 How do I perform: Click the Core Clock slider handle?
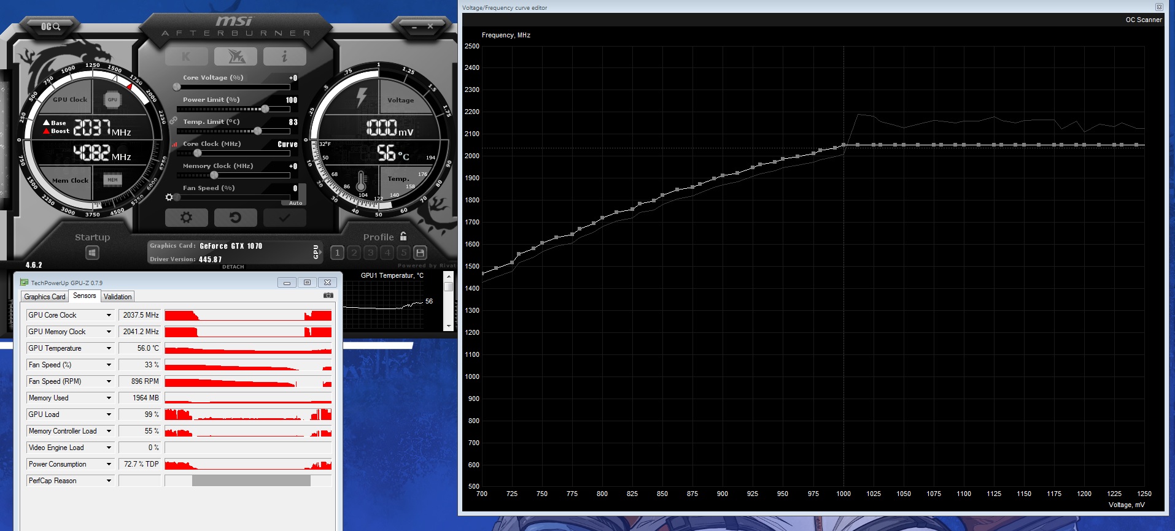pyautogui.click(x=197, y=153)
